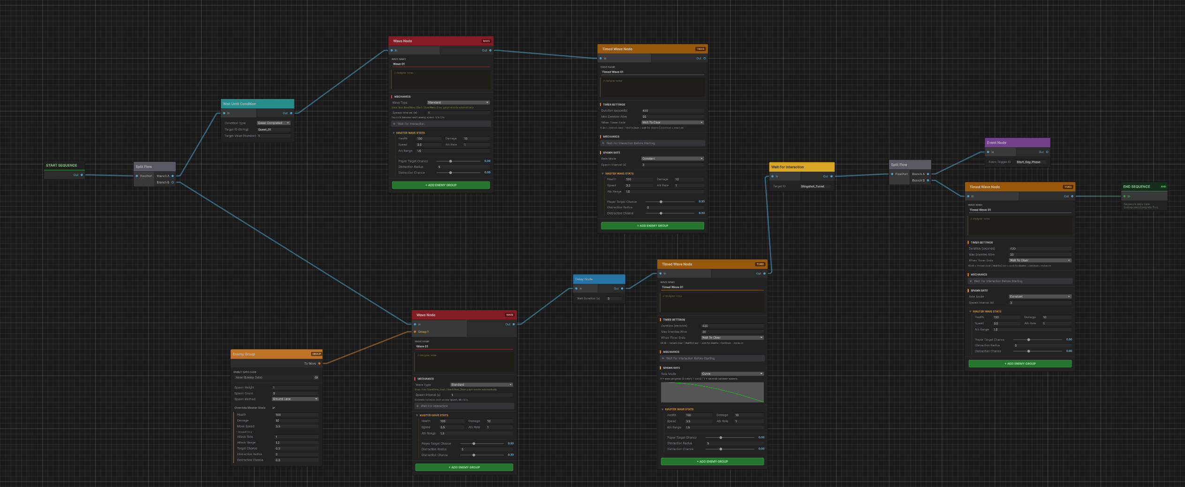1185x487 pixels.
Task: Click the Out port of Delay Node
Action: 622,289
